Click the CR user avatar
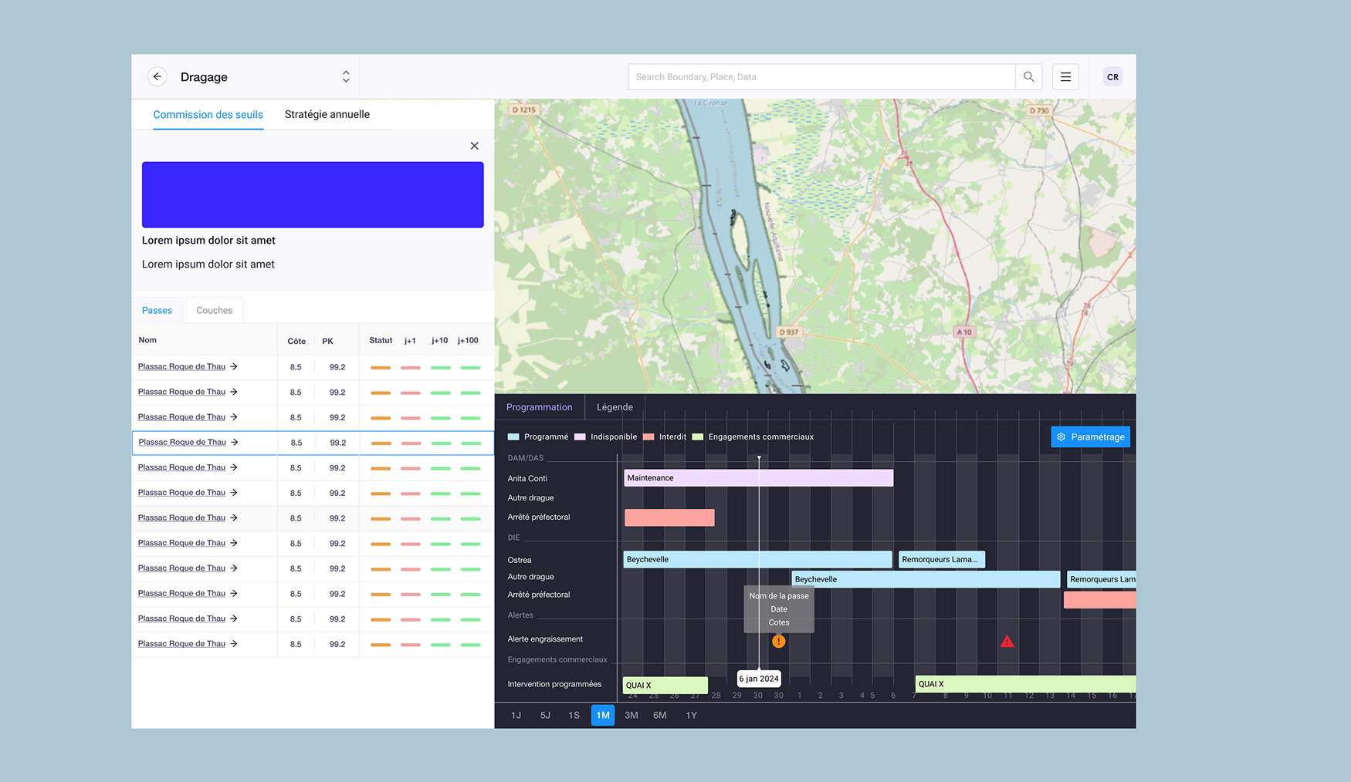The height and width of the screenshot is (782, 1351). [x=1112, y=76]
